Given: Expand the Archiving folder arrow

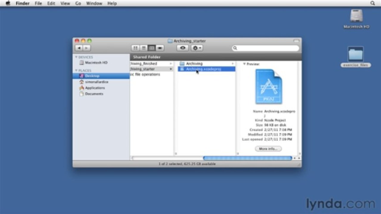Looking at the screenshot, I should [233, 64].
